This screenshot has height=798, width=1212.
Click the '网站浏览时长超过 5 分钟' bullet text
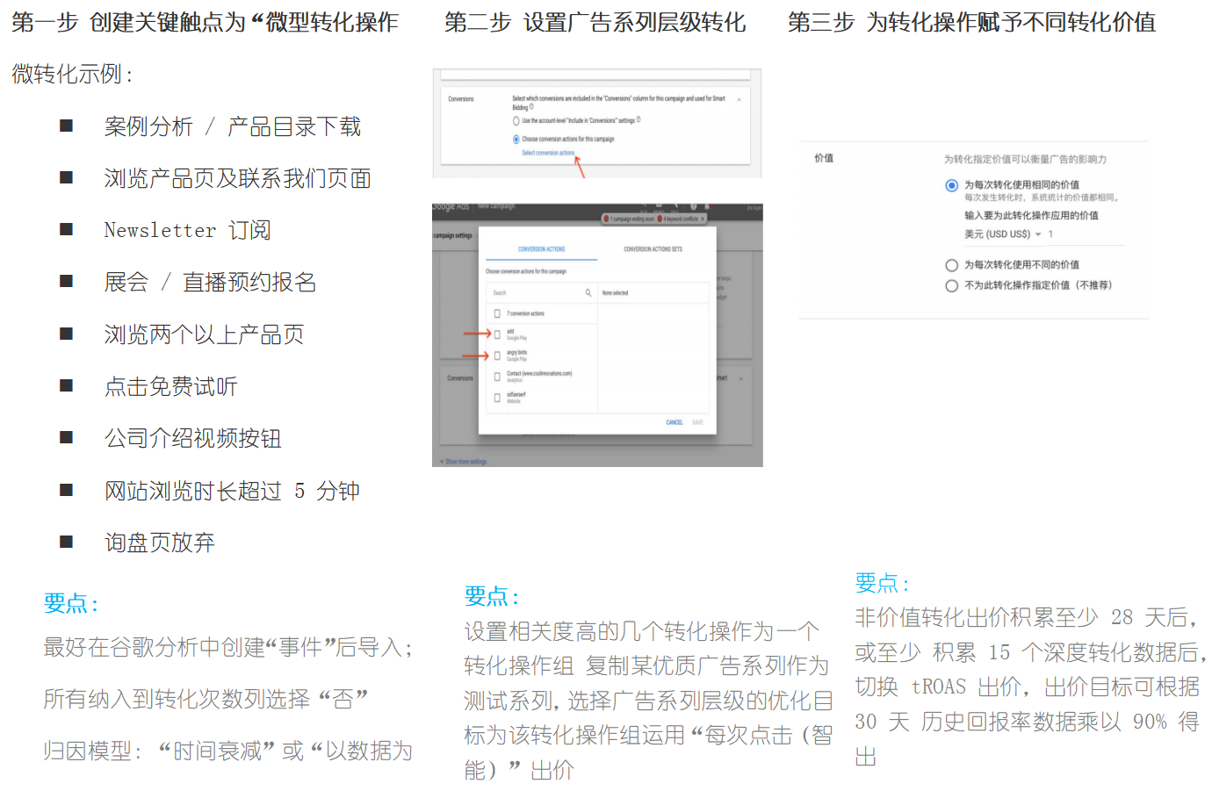tap(233, 491)
